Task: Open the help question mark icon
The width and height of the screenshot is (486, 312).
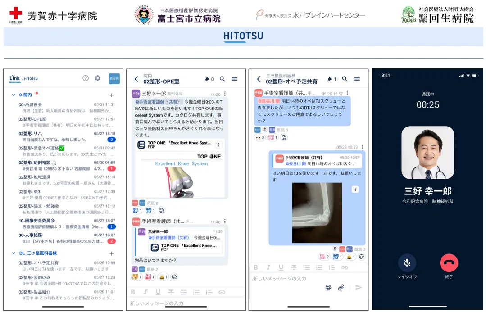Action: tap(86, 78)
